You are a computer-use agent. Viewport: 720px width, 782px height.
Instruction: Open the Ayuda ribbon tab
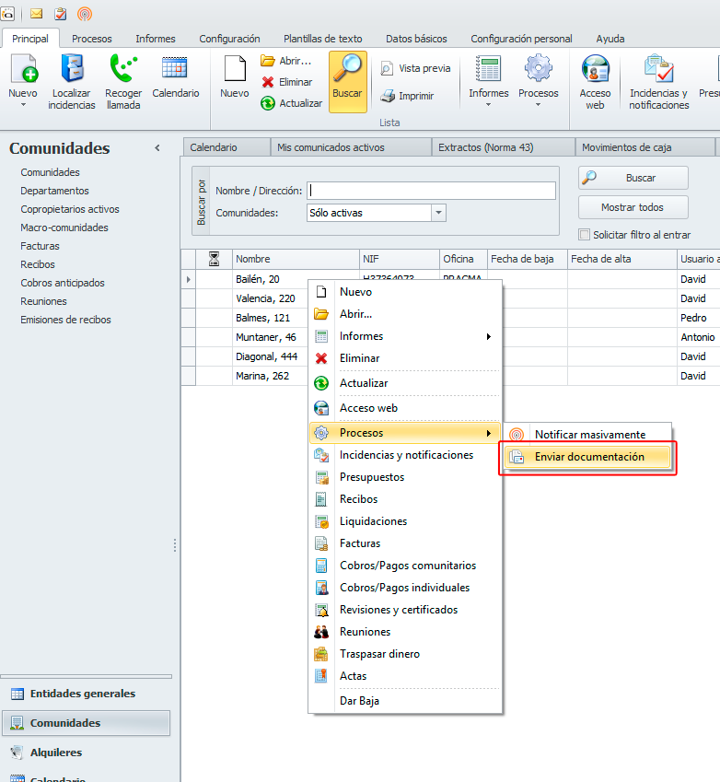click(610, 39)
